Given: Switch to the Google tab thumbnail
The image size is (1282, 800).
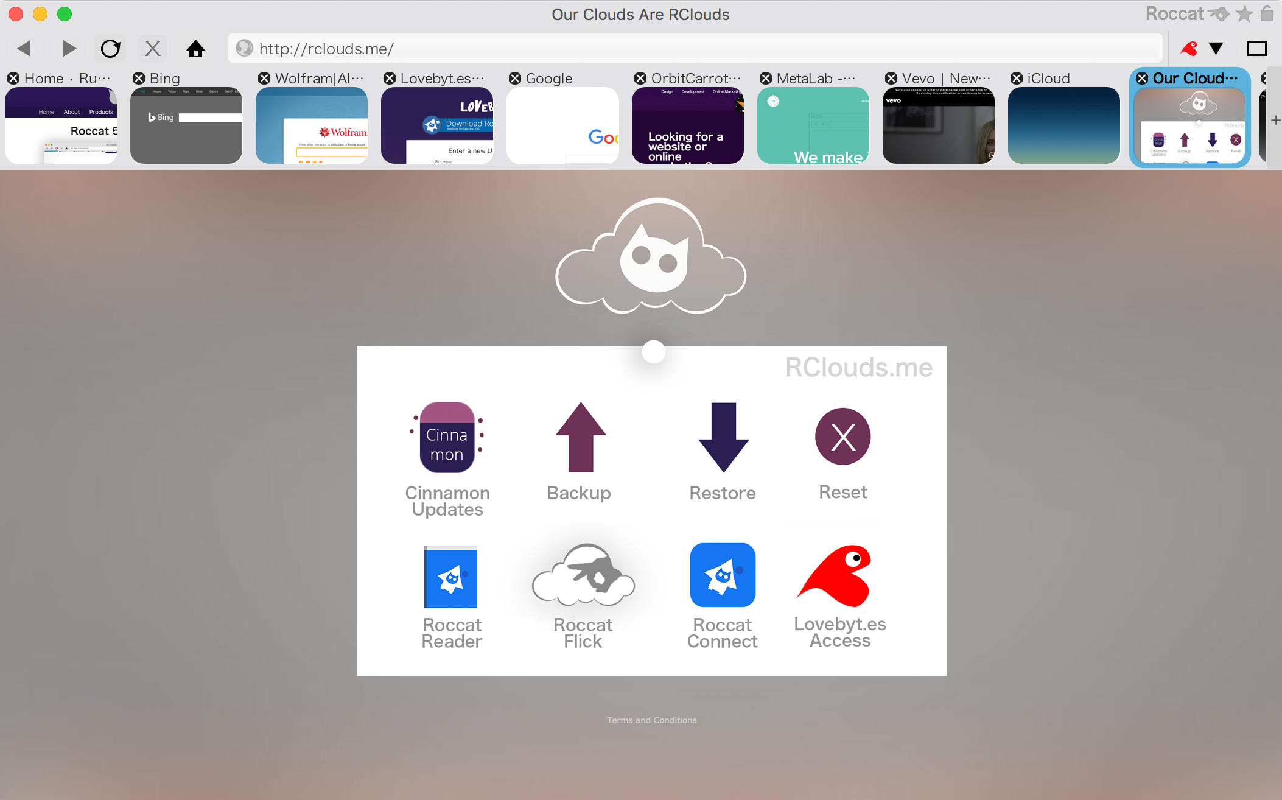Looking at the screenshot, I should click(x=562, y=125).
